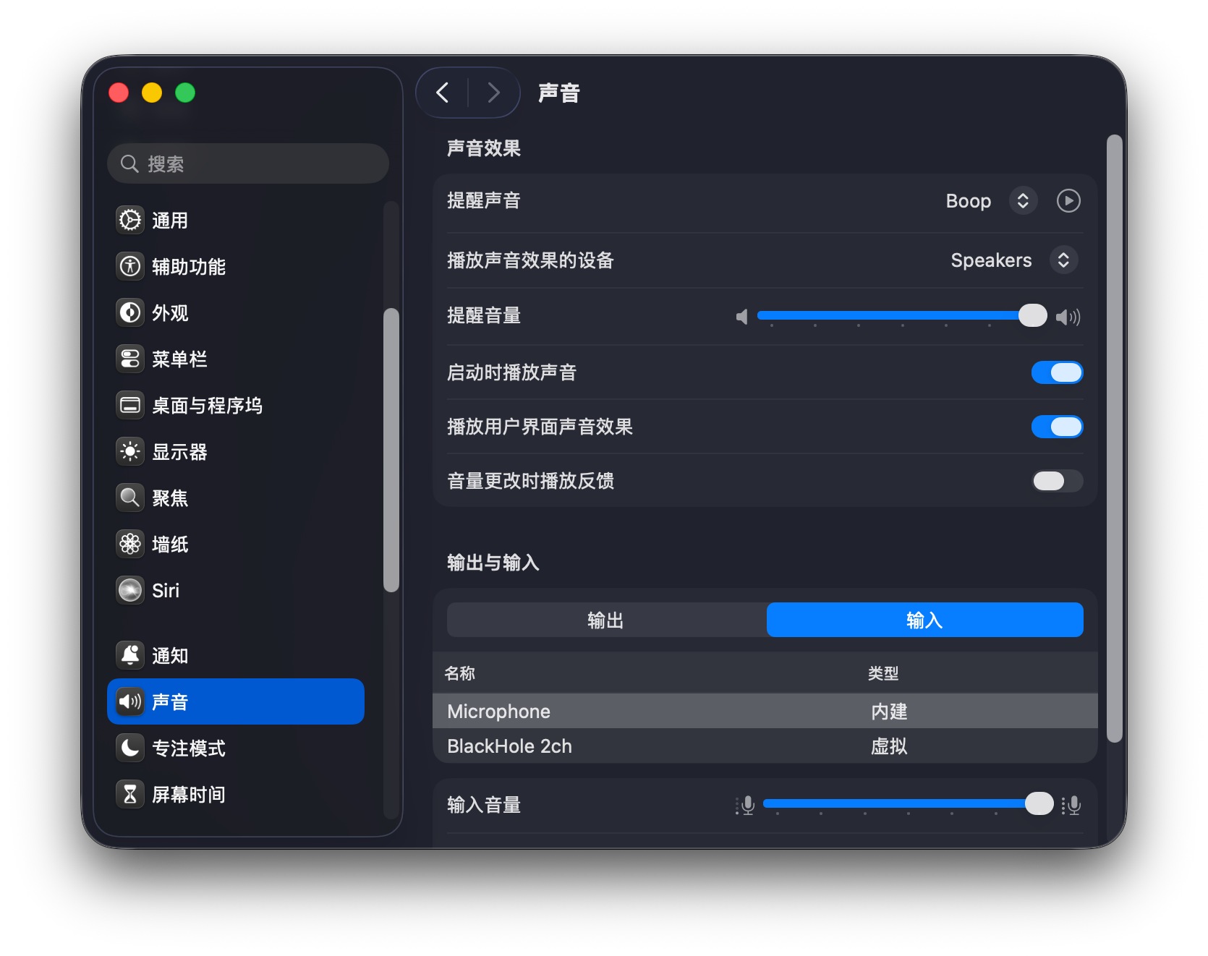1208x956 pixels.
Task: Open the 桌面与程序坞 icon
Action: (x=130, y=405)
